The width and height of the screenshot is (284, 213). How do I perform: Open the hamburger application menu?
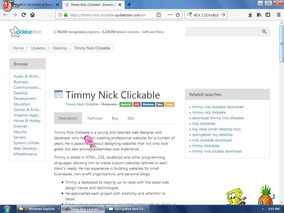pos(279,15)
